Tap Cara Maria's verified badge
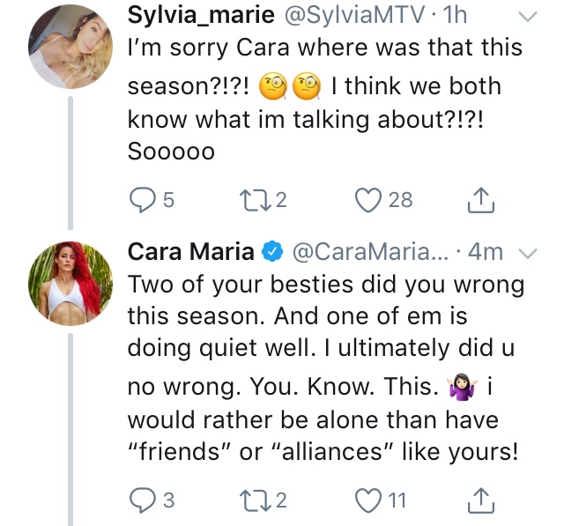The image size is (564, 526). coord(272,252)
